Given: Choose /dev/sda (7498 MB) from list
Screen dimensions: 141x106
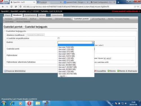Looking at the screenshot, I should [x=76, y=47].
